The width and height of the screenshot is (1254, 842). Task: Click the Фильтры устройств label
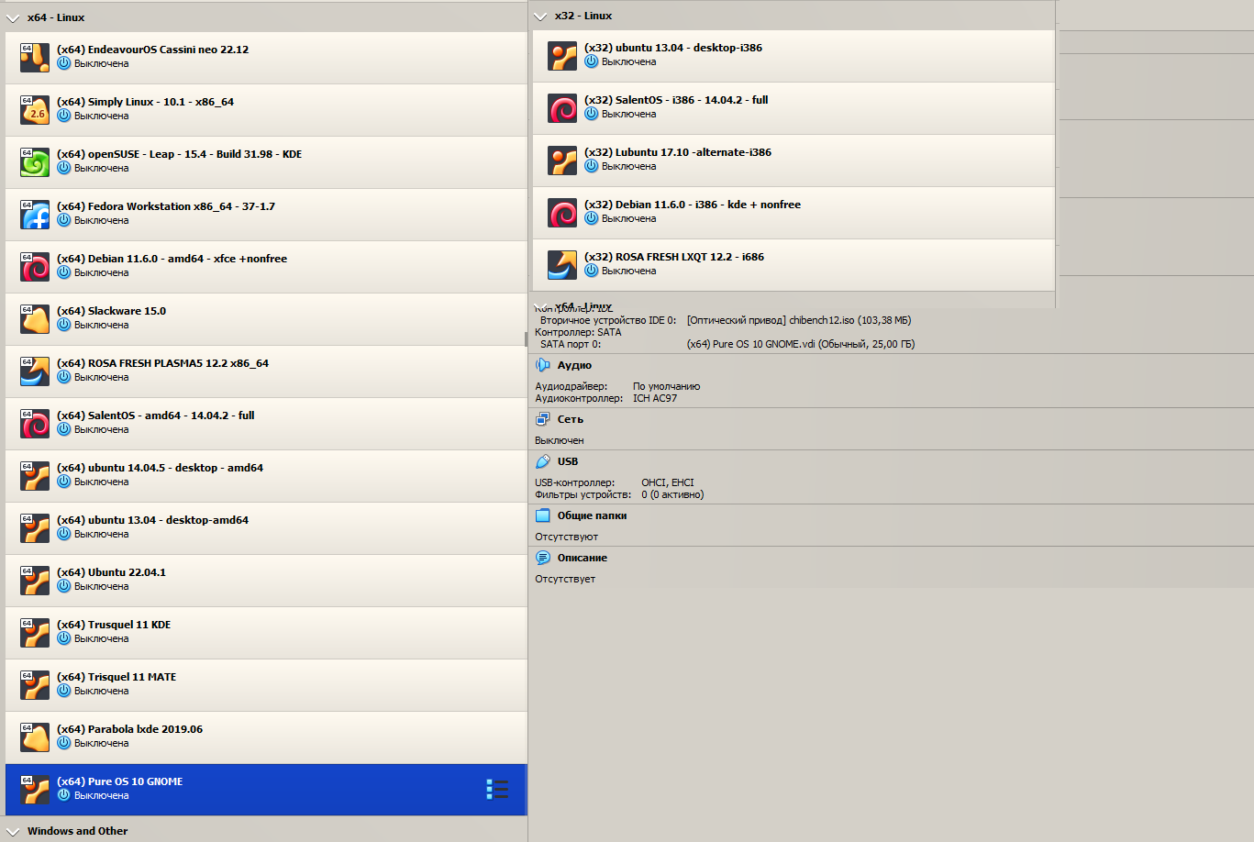pos(583,494)
